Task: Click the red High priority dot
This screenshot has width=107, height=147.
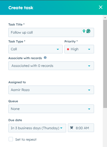Action: click(x=68, y=49)
